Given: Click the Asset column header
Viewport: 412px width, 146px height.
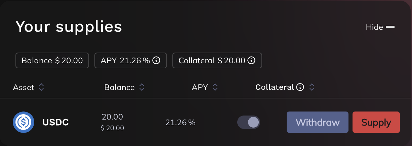Looking at the screenshot, I should (x=24, y=87).
